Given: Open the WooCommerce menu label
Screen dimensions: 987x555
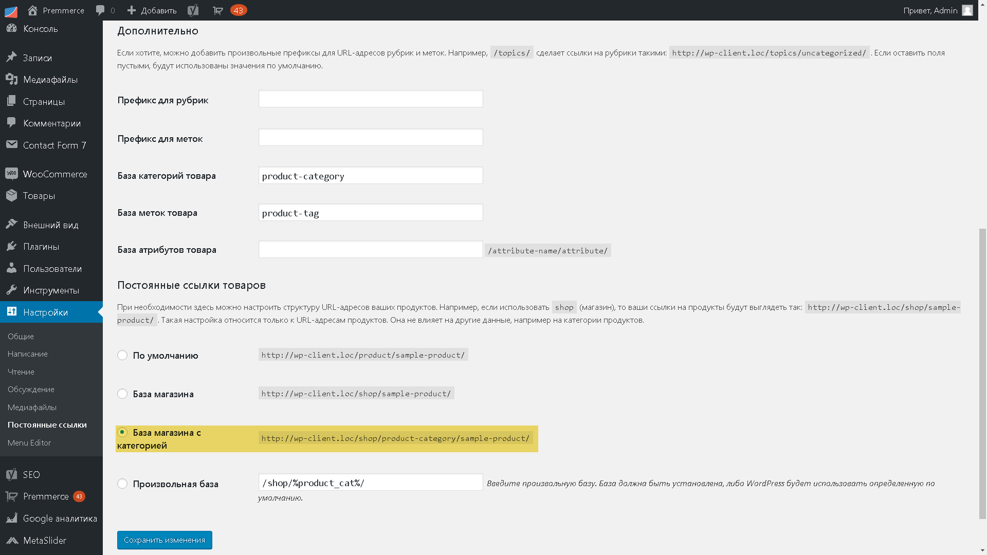Looking at the screenshot, I should point(55,174).
